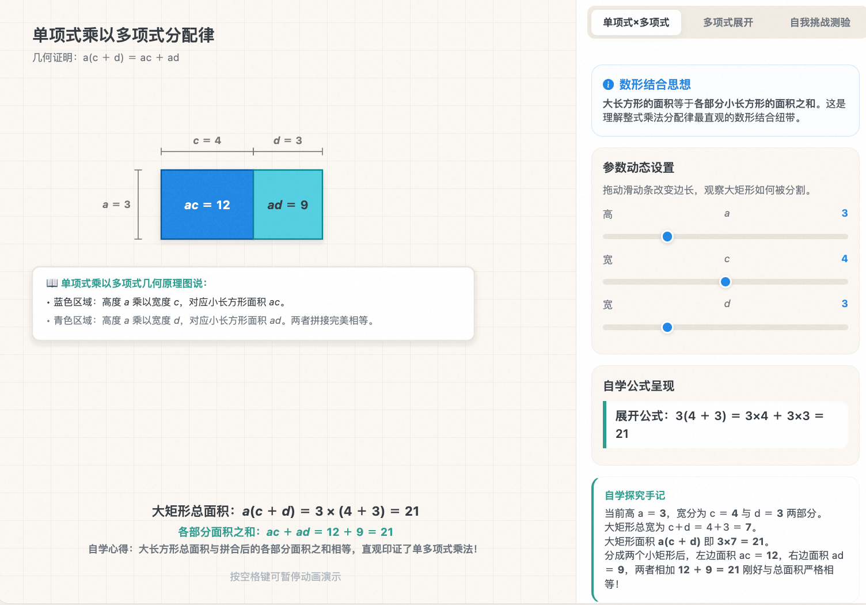
Task: Adjust the height a slider handle
Action: [667, 236]
